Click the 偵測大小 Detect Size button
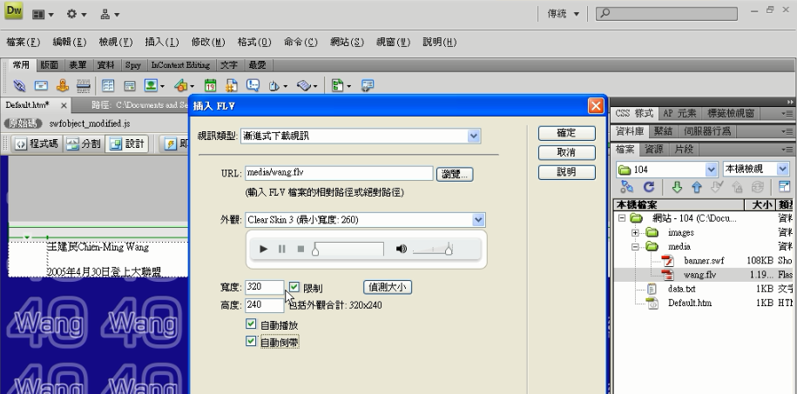The width and height of the screenshot is (797, 394). 388,287
